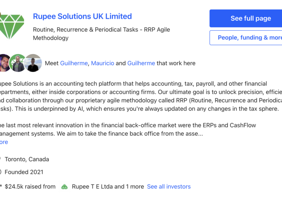Select the first Guilherme profile photo

point(4,63)
